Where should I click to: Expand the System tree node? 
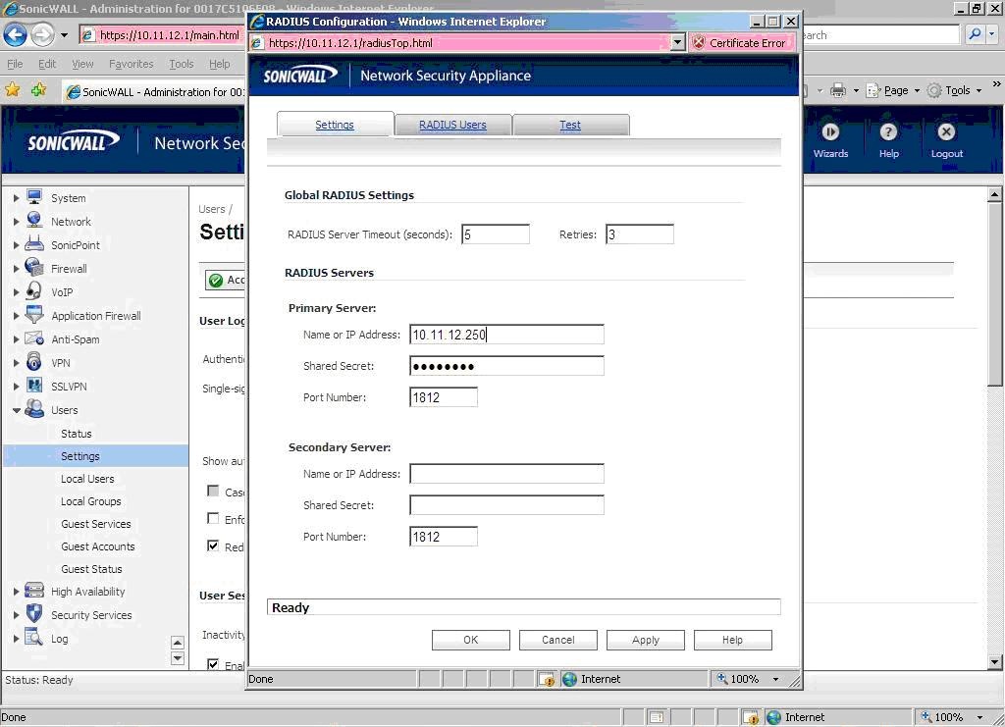coord(16,198)
